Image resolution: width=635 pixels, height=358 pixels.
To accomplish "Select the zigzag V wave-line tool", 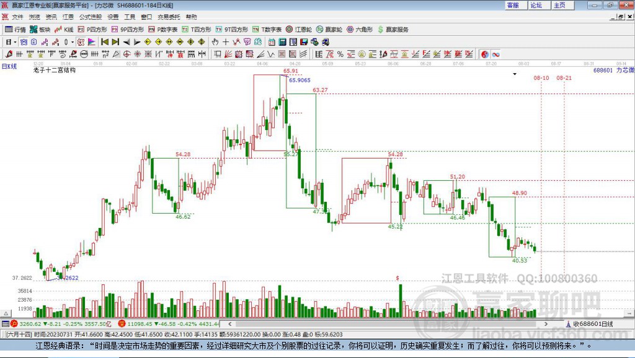I will tap(270, 55).
